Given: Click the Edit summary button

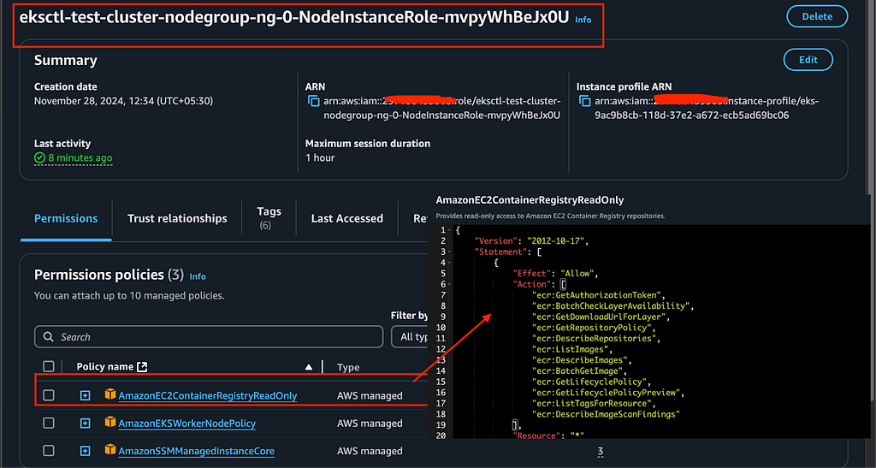Looking at the screenshot, I should coord(808,60).
